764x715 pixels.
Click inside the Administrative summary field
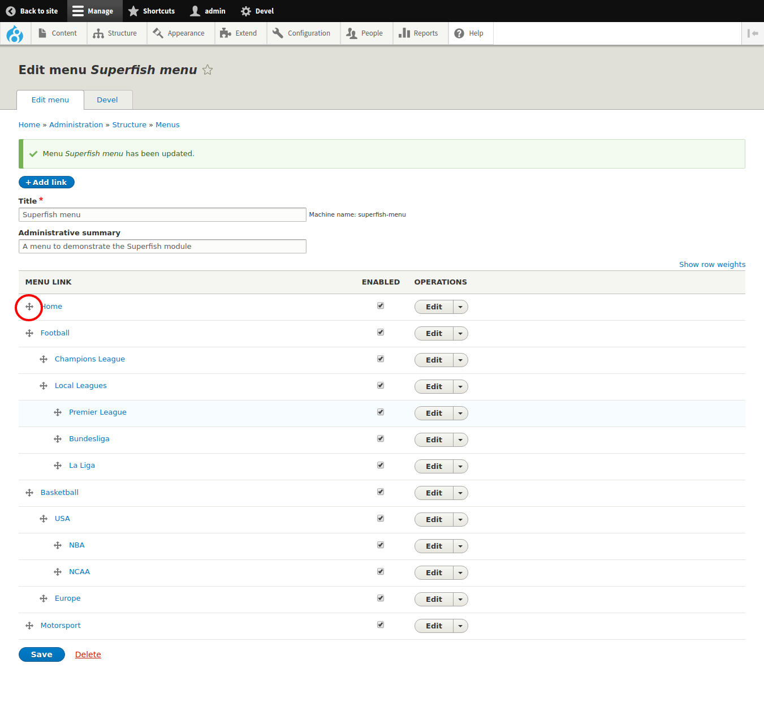pyautogui.click(x=162, y=246)
